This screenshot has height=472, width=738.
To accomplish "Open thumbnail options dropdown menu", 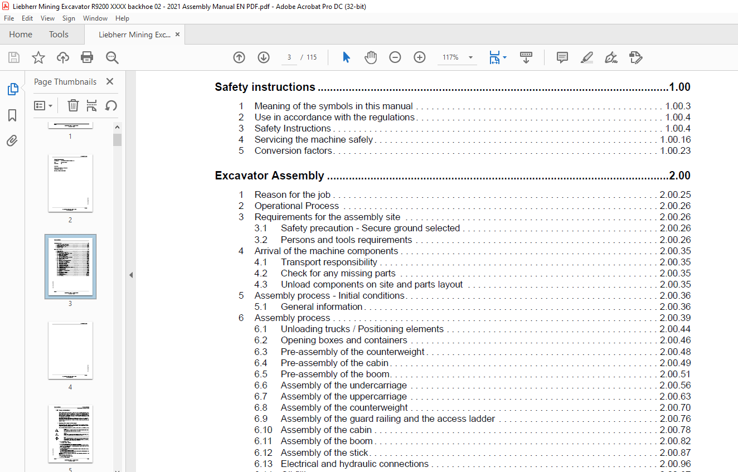I will click(43, 105).
